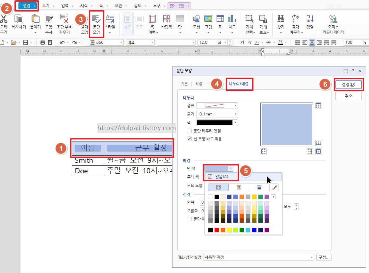Switch to the 테두리/배경 tab
369x273 pixels.
[x=239, y=84]
